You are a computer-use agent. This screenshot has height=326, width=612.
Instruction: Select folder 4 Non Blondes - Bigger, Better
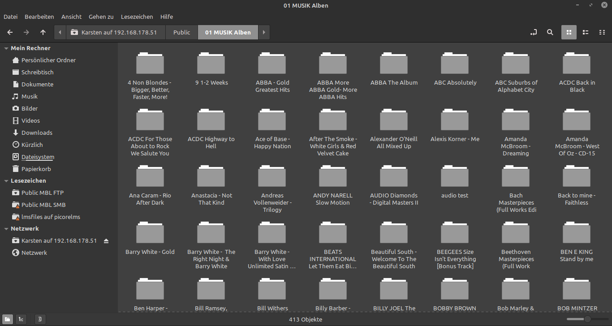[x=150, y=76]
